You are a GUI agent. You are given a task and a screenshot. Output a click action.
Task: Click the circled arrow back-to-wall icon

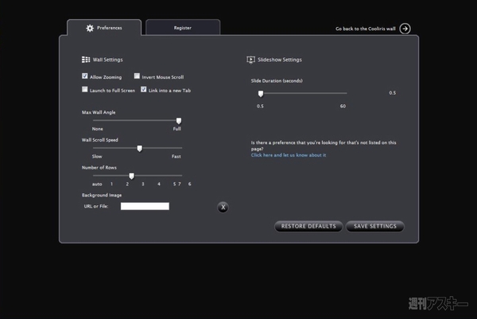pyautogui.click(x=405, y=29)
